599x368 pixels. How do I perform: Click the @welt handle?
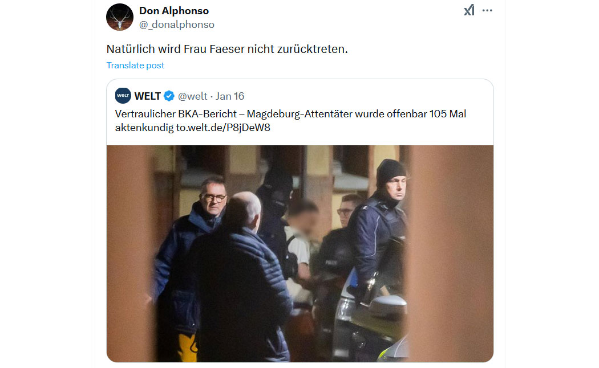click(193, 96)
